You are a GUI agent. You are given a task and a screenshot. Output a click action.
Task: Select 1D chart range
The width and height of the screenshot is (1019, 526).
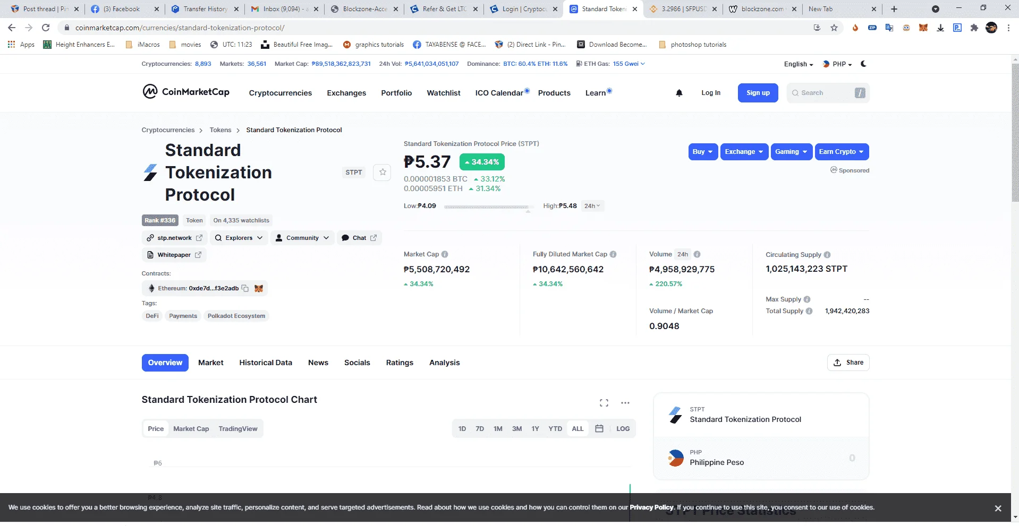pyautogui.click(x=462, y=428)
